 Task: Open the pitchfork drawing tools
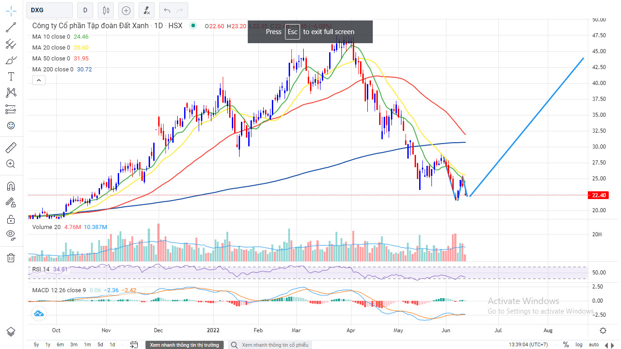tap(11, 44)
